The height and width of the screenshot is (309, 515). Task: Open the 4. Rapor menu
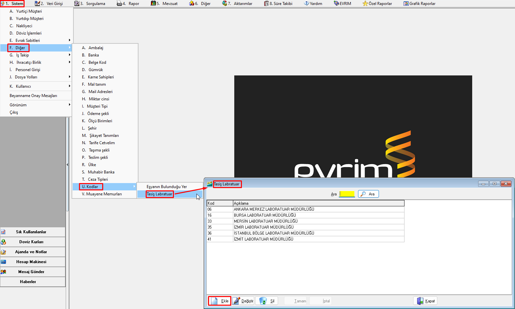tap(128, 4)
